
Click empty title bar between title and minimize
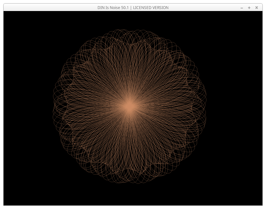204,7
